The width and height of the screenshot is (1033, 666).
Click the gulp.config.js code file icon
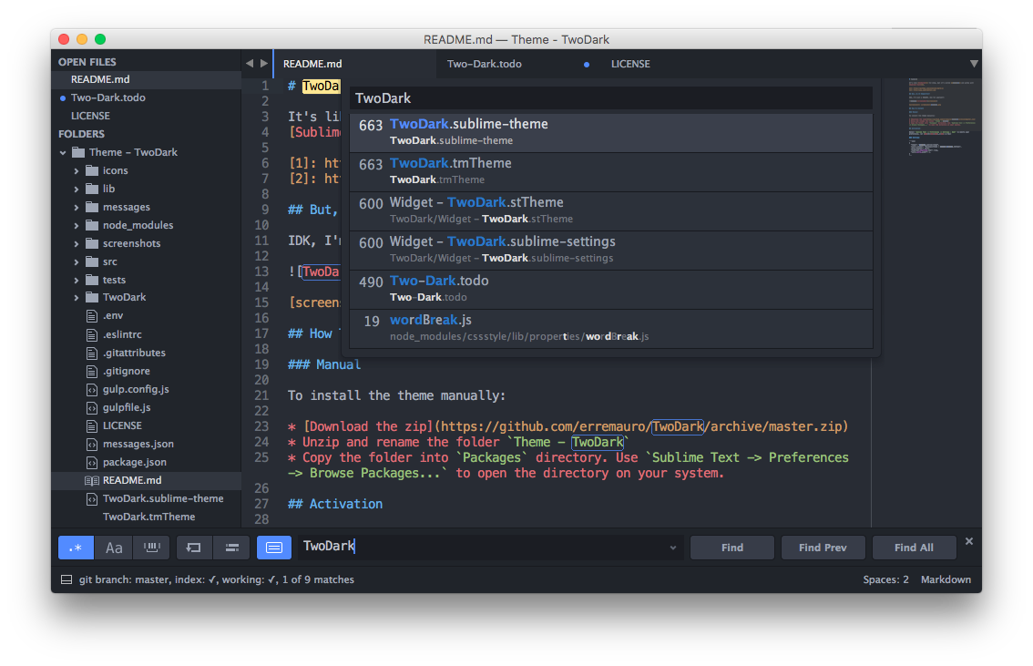pos(92,390)
